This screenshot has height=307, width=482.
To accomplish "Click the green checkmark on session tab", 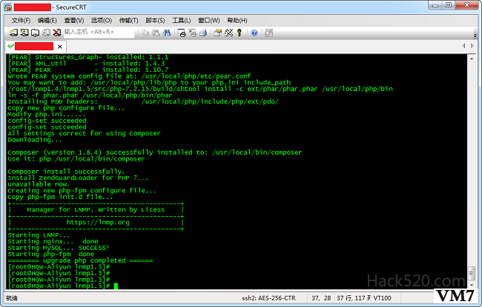I will pos(11,46).
